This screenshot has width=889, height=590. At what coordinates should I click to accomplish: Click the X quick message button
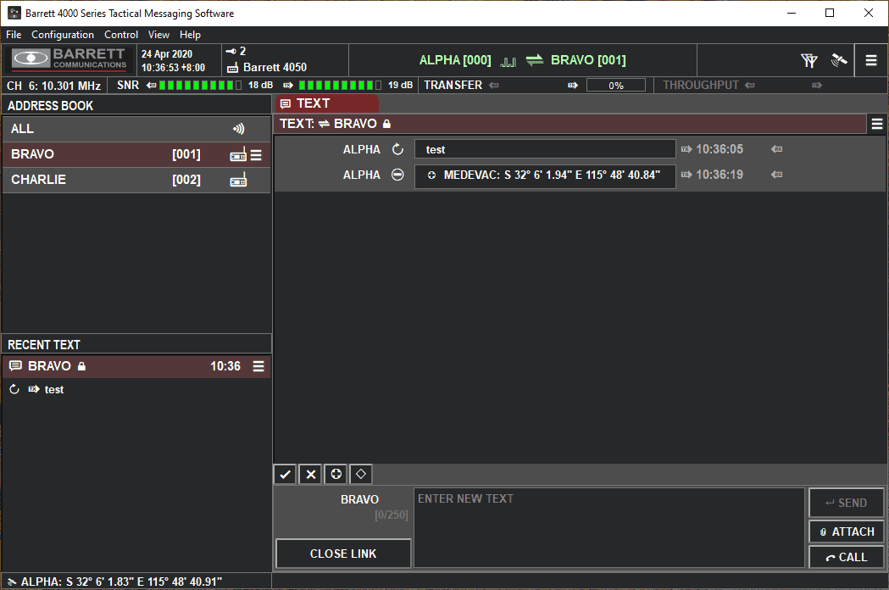click(311, 474)
